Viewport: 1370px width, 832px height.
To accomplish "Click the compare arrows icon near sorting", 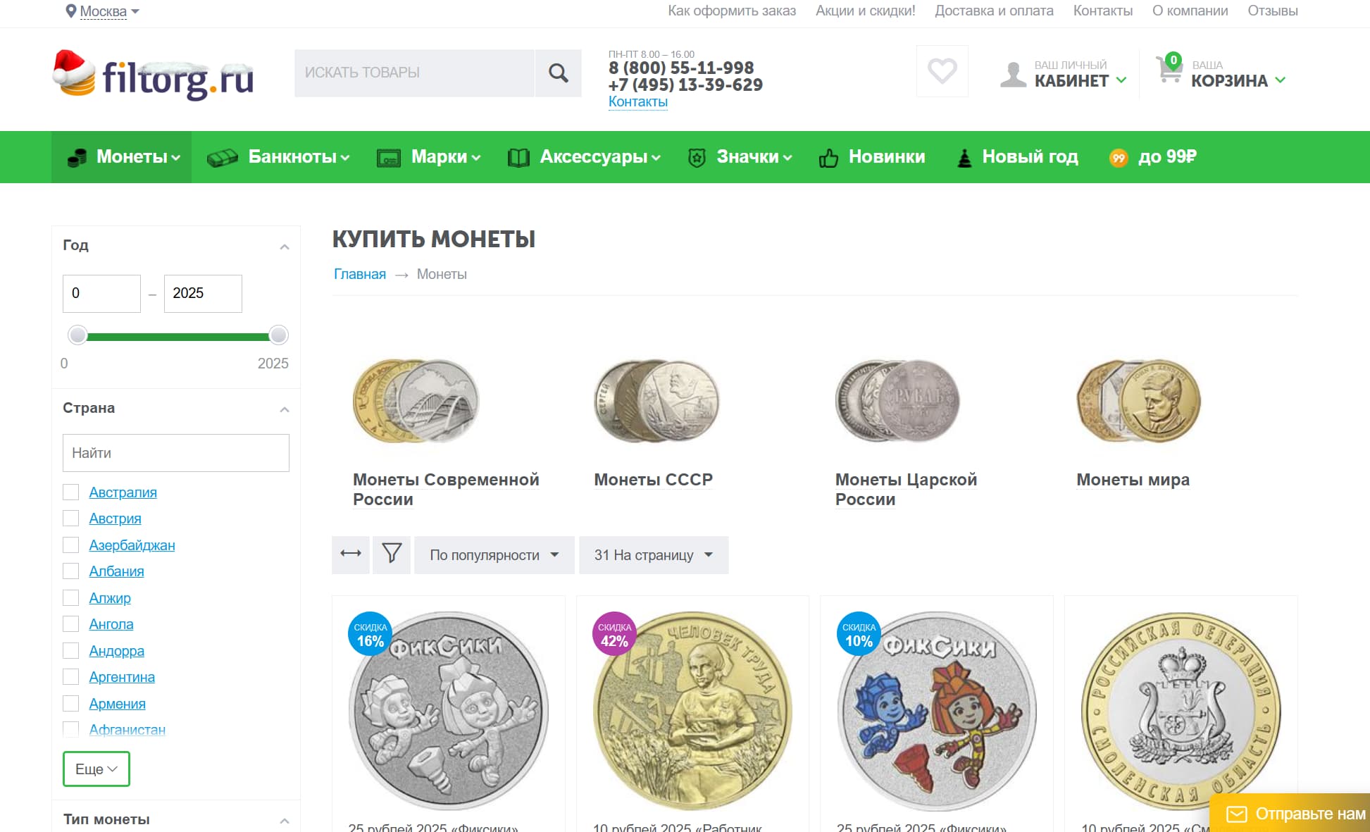I will click(x=350, y=554).
